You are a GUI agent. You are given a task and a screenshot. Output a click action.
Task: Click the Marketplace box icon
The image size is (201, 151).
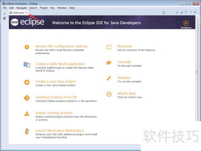(x=27, y=131)
